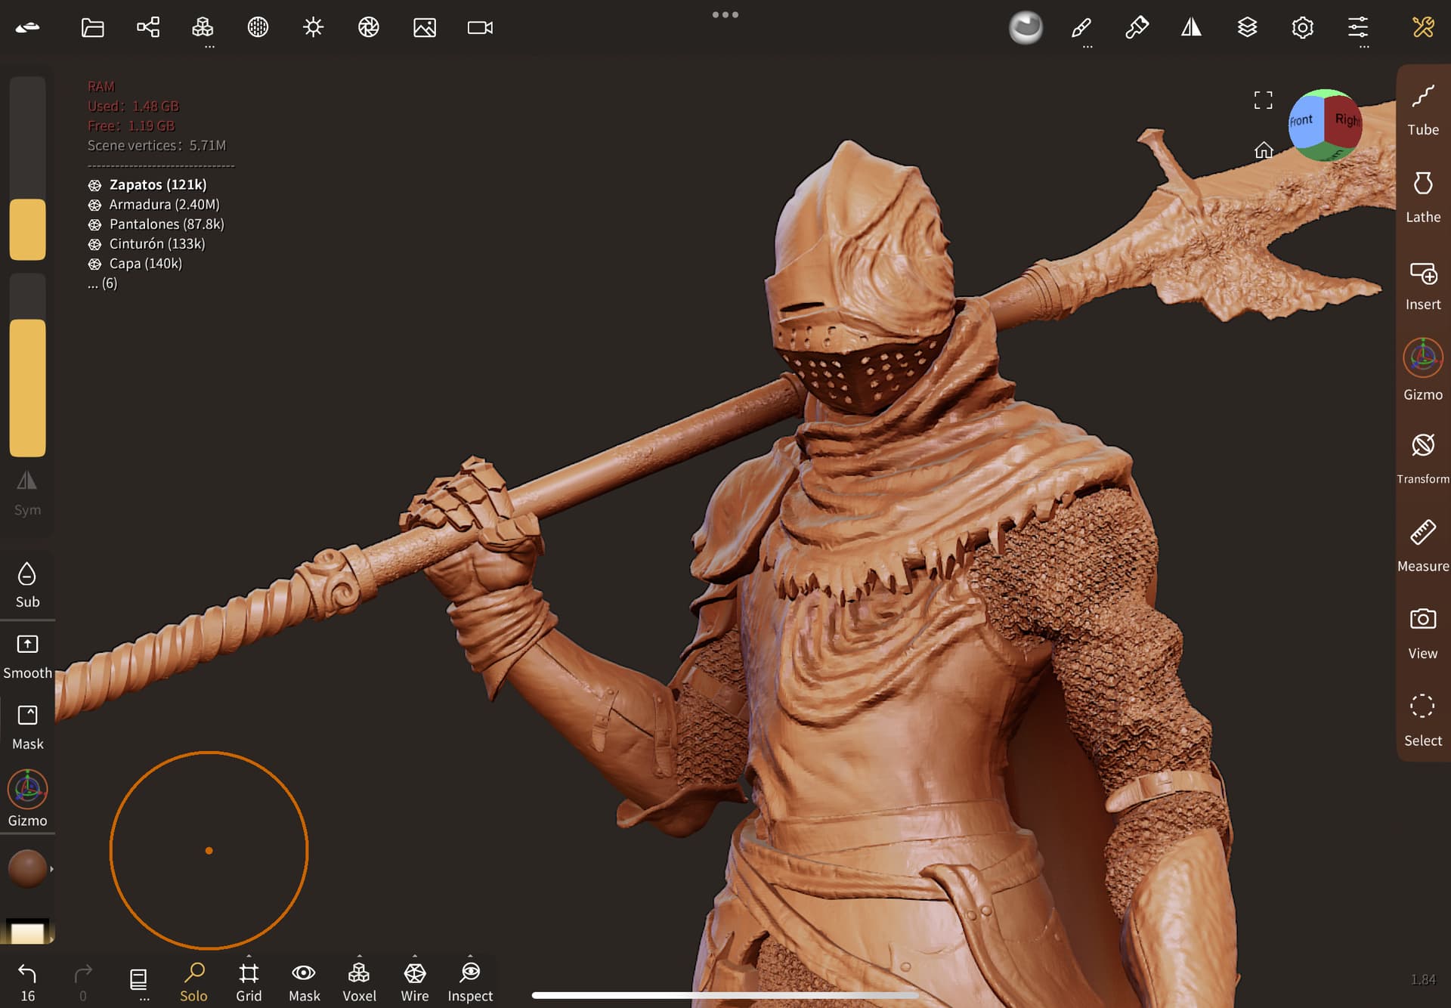Choose the Insert tool
This screenshot has height=1008, width=1451.
tap(1422, 286)
